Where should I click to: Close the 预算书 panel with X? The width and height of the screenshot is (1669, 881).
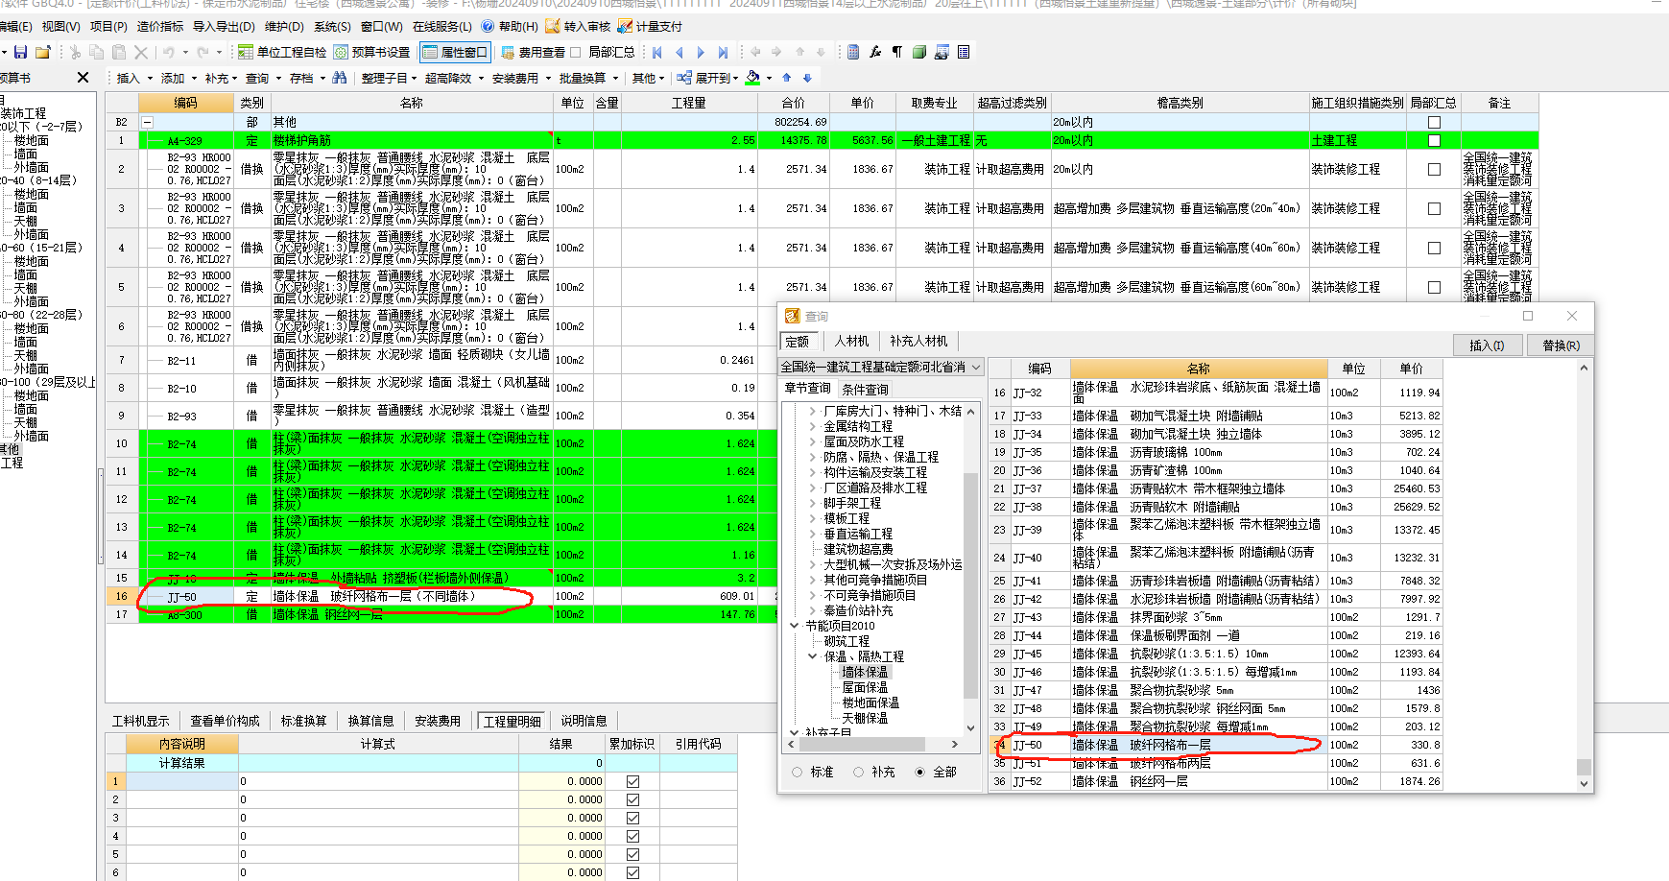pos(83,78)
